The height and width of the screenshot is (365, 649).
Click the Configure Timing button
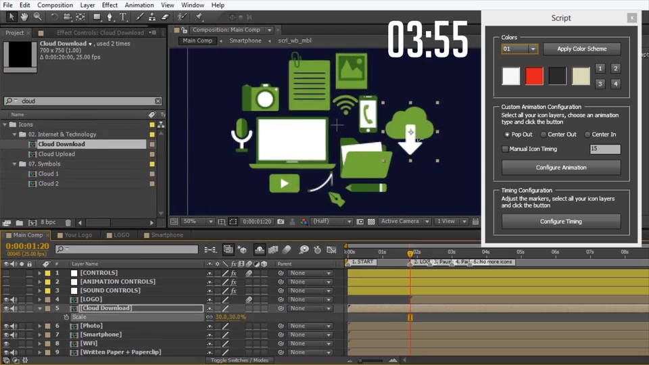[x=561, y=222]
